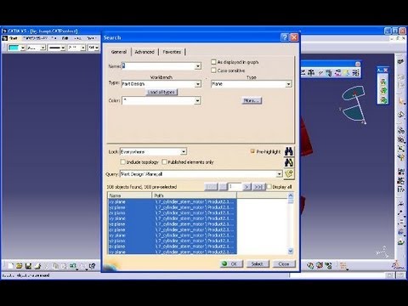Click the lower binoculars Search and Select icon
Image resolution: width=408 pixels, height=306 pixels.
pos(289,162)
